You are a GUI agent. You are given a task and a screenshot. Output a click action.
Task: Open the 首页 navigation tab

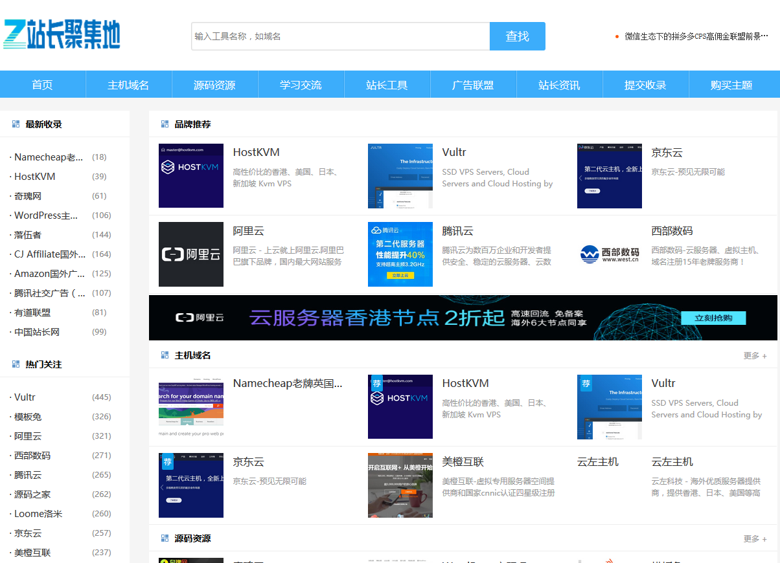(43, 85)
